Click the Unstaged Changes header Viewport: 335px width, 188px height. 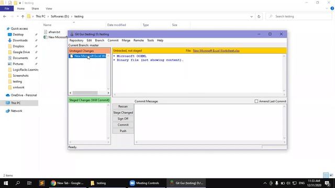90,51
